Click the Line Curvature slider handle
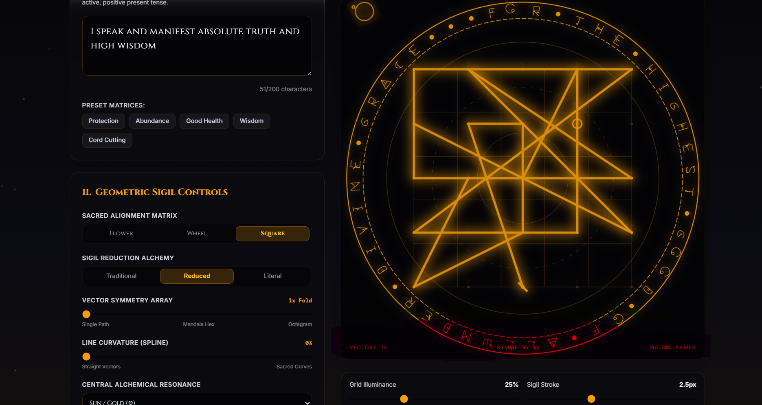This screenshot has width=762, height=405. pyautogui.click(x=86, y=357)
